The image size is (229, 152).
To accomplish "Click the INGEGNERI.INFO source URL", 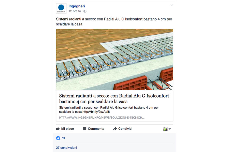I will pos(102,118).
